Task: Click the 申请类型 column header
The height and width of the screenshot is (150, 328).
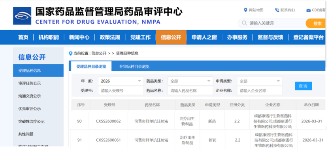Action: pos(213,105)
